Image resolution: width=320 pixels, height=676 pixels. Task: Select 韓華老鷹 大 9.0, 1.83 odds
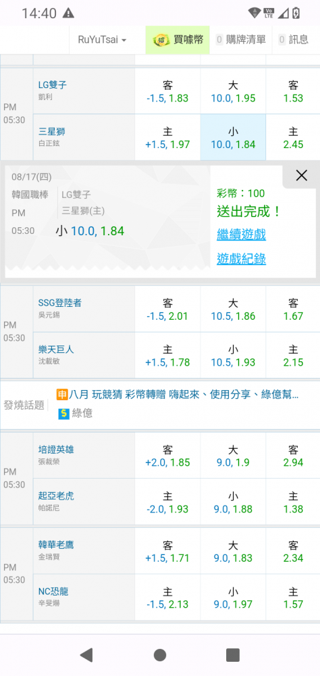point(233,551)
